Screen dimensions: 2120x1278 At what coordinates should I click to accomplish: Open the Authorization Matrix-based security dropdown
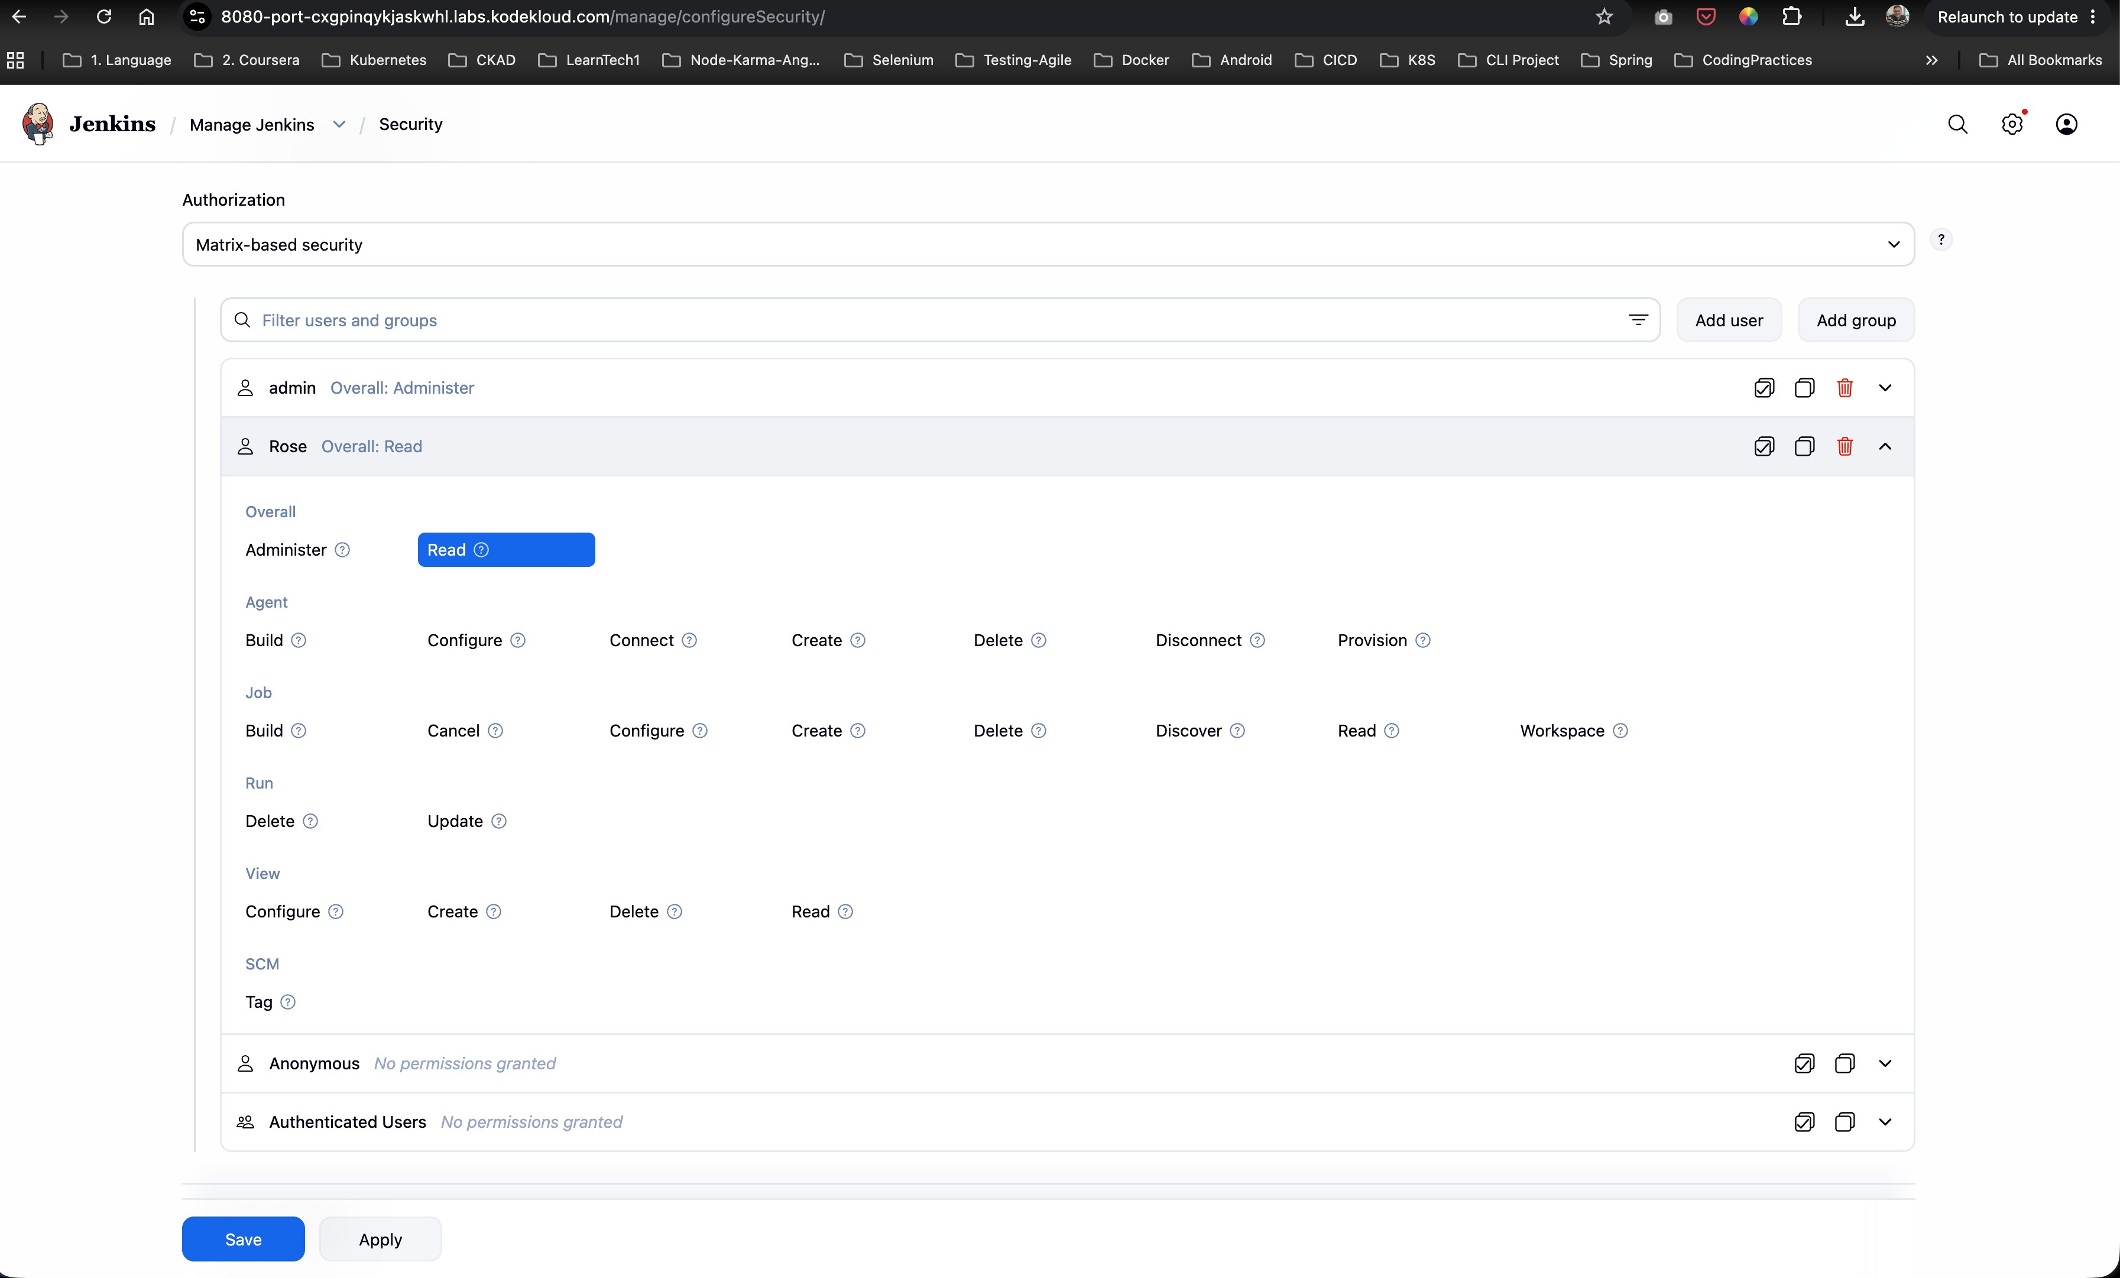tap(1048, 244)
